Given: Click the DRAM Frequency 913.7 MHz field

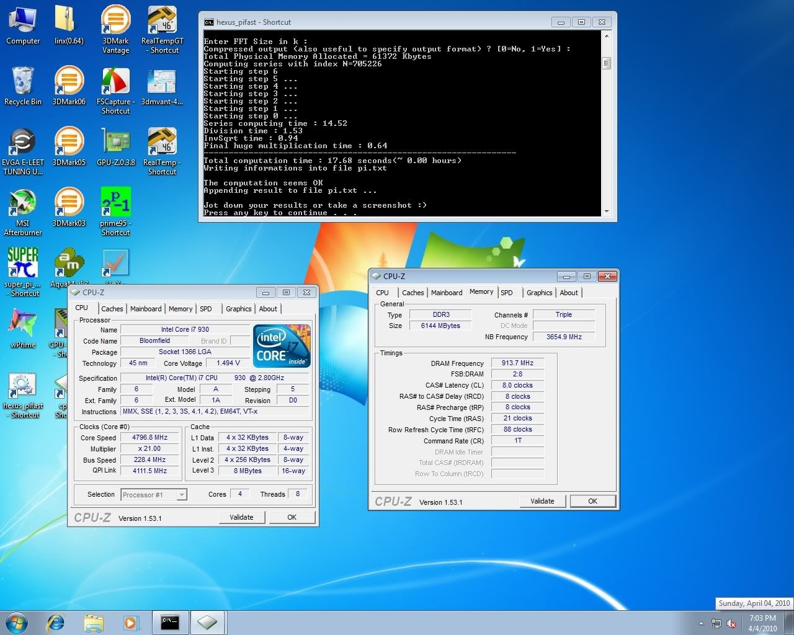Looking at the screenshot, I should 518,363.
